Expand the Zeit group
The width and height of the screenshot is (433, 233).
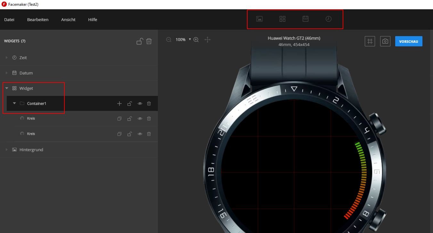pos(7,58)
